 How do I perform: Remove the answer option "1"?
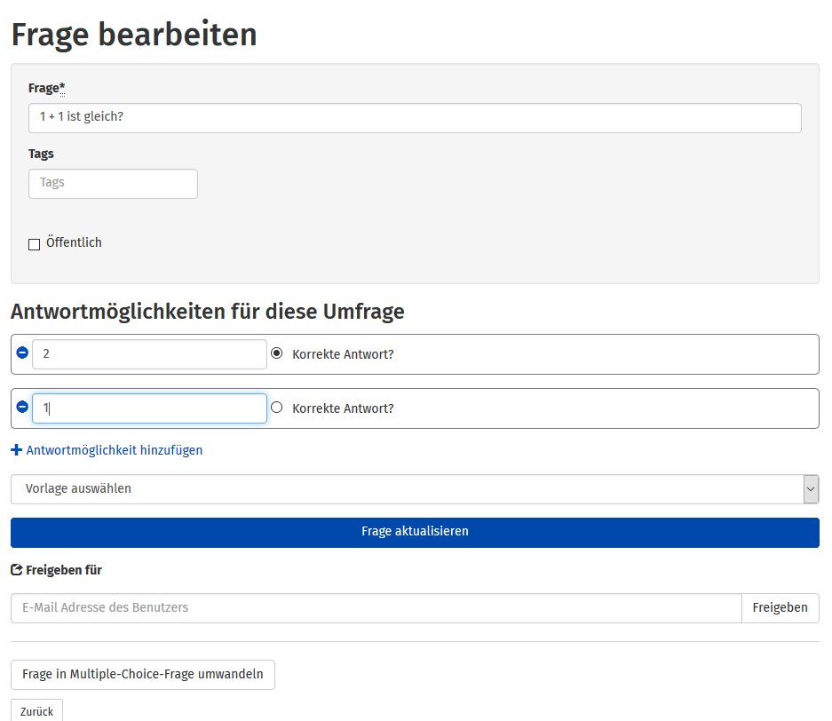22,408
